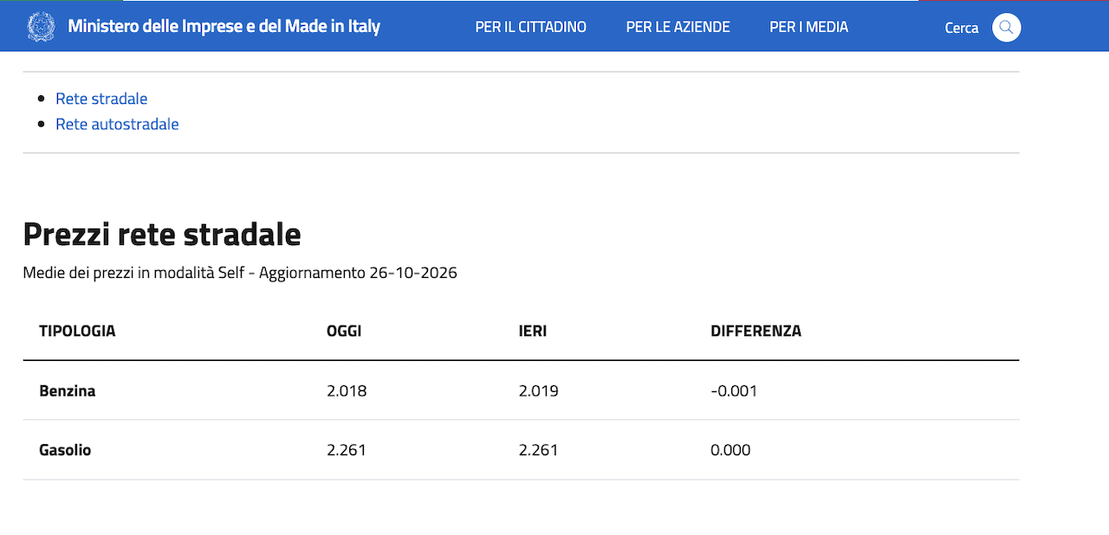Select the Gasolio row label
The image size is (1109, 535).
coord(65,450)
